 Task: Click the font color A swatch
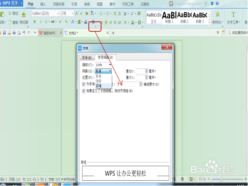(x=85, y=22)
